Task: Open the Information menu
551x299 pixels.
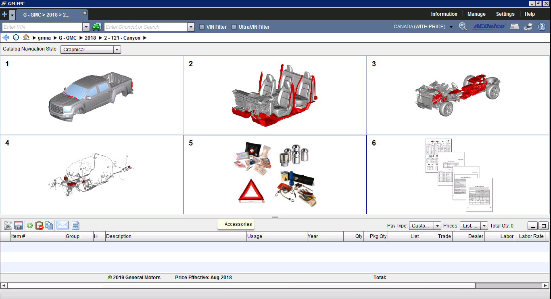Action: [444, 14]
